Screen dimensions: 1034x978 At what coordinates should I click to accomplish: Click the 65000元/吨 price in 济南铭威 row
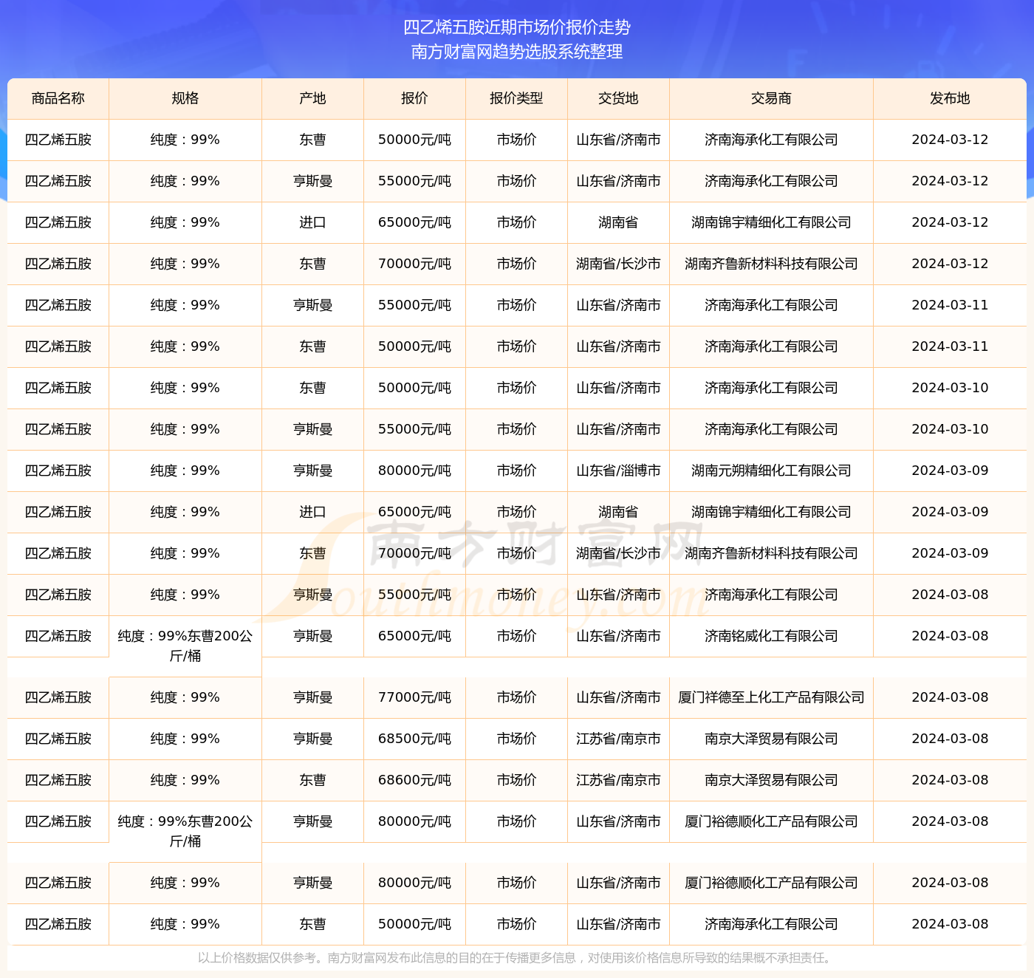[415, 636]
